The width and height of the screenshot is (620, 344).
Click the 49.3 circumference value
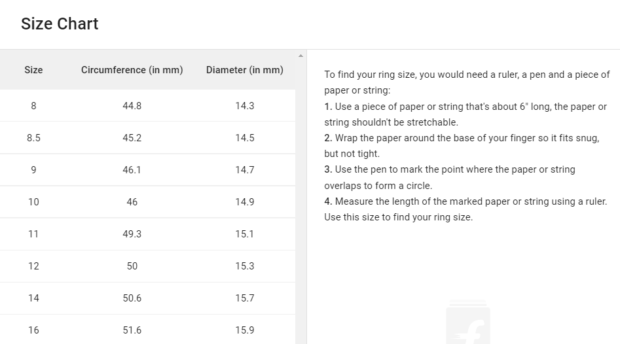132,234
